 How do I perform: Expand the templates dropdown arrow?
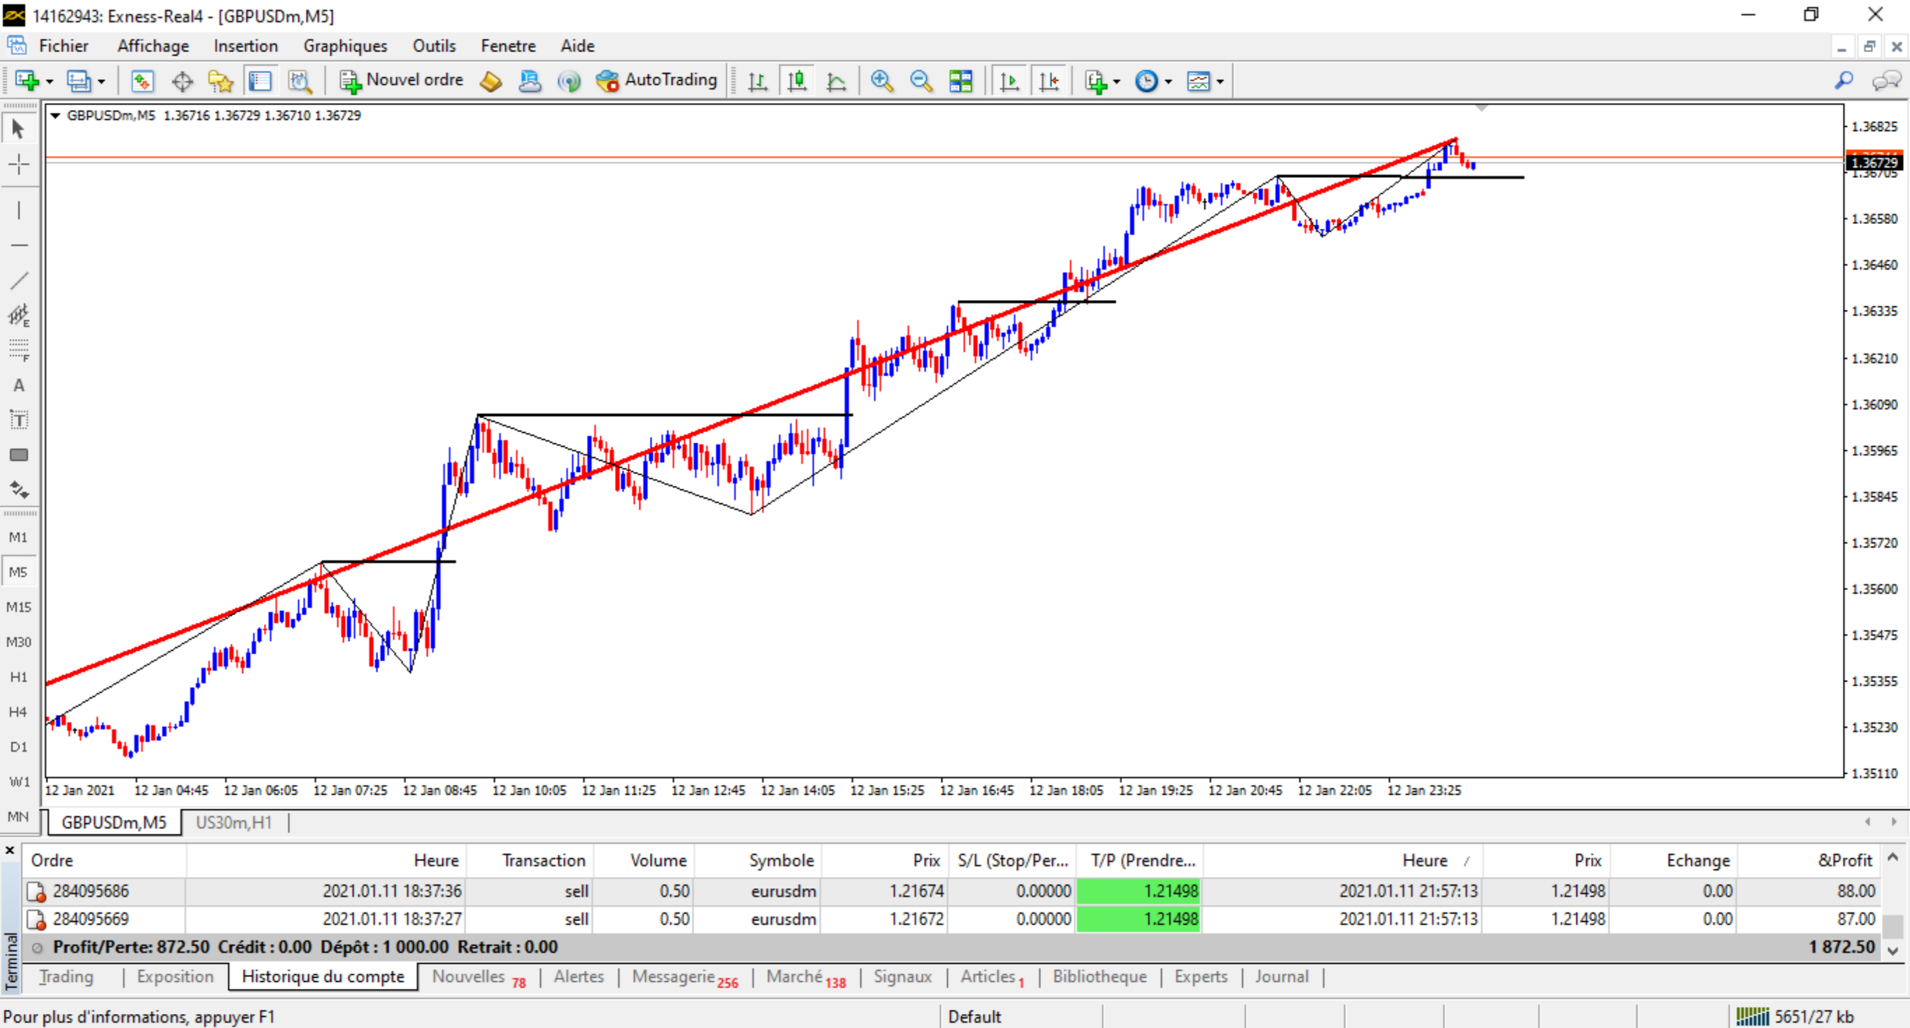[x=1219, y=81]
